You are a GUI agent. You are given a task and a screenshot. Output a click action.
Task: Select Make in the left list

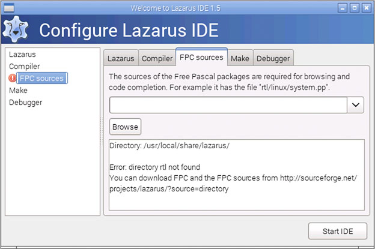point(18,90)
